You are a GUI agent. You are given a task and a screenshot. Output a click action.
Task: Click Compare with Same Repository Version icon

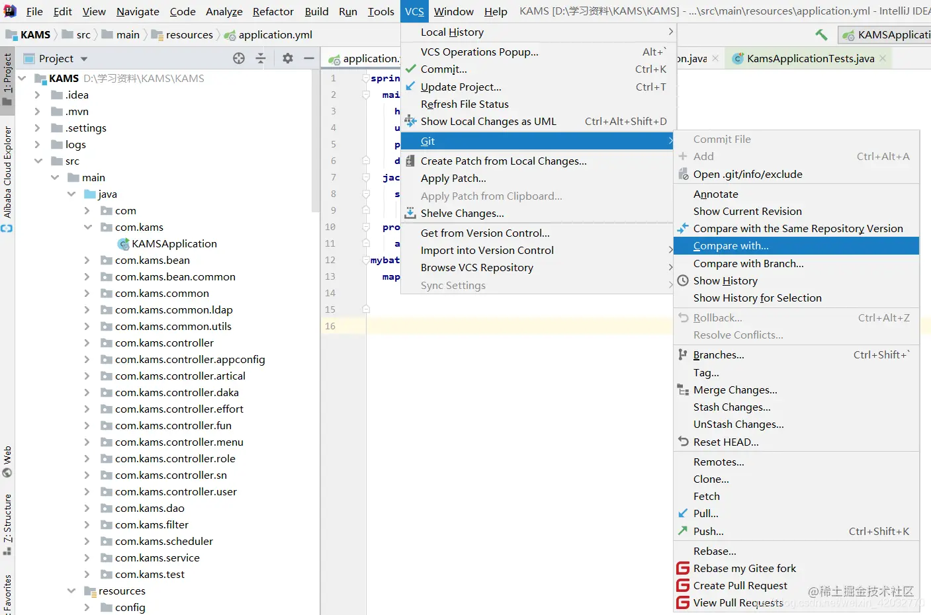[684, 228]
